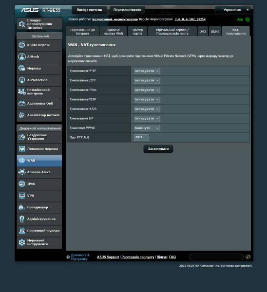Open the Тунелювання PPTP dropdown
This screenshot has height=292, width=267.
(x=147, y=71)
